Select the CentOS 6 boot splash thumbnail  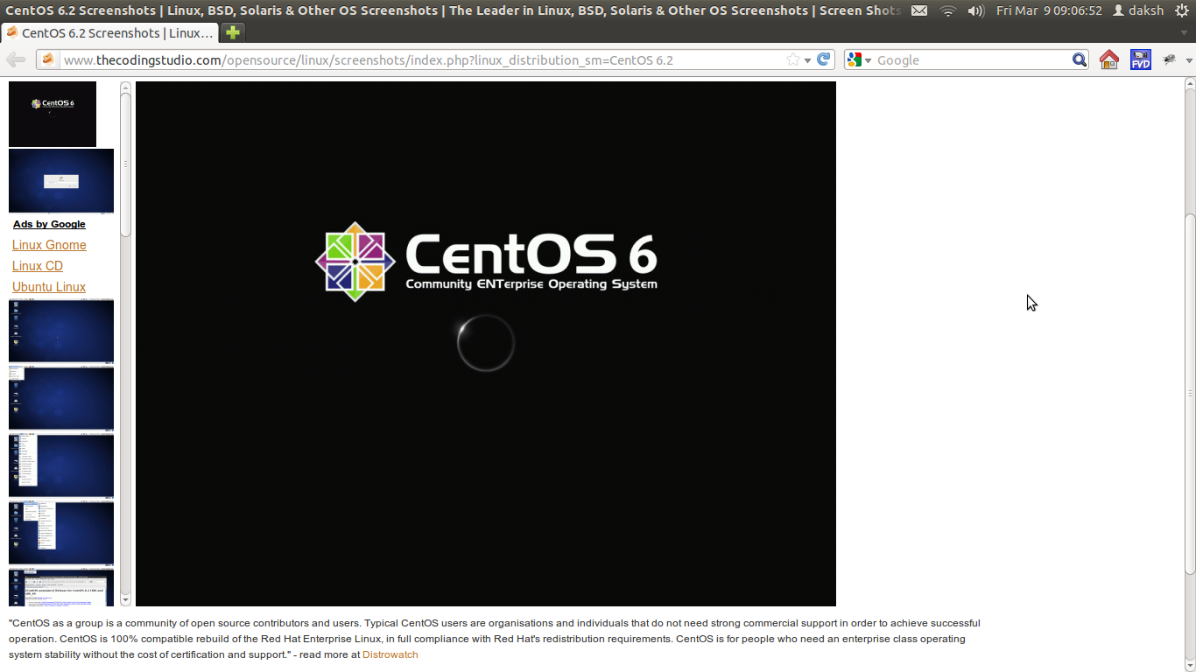point(53,114)
